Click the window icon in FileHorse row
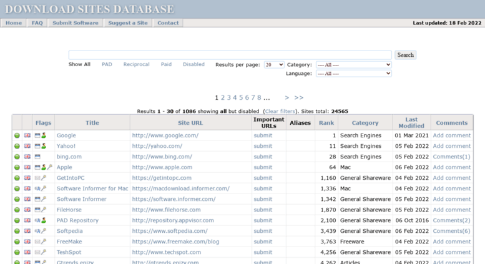 37,210
